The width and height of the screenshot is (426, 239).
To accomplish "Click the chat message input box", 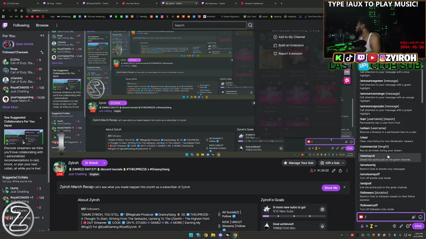I will coord(390,217).
